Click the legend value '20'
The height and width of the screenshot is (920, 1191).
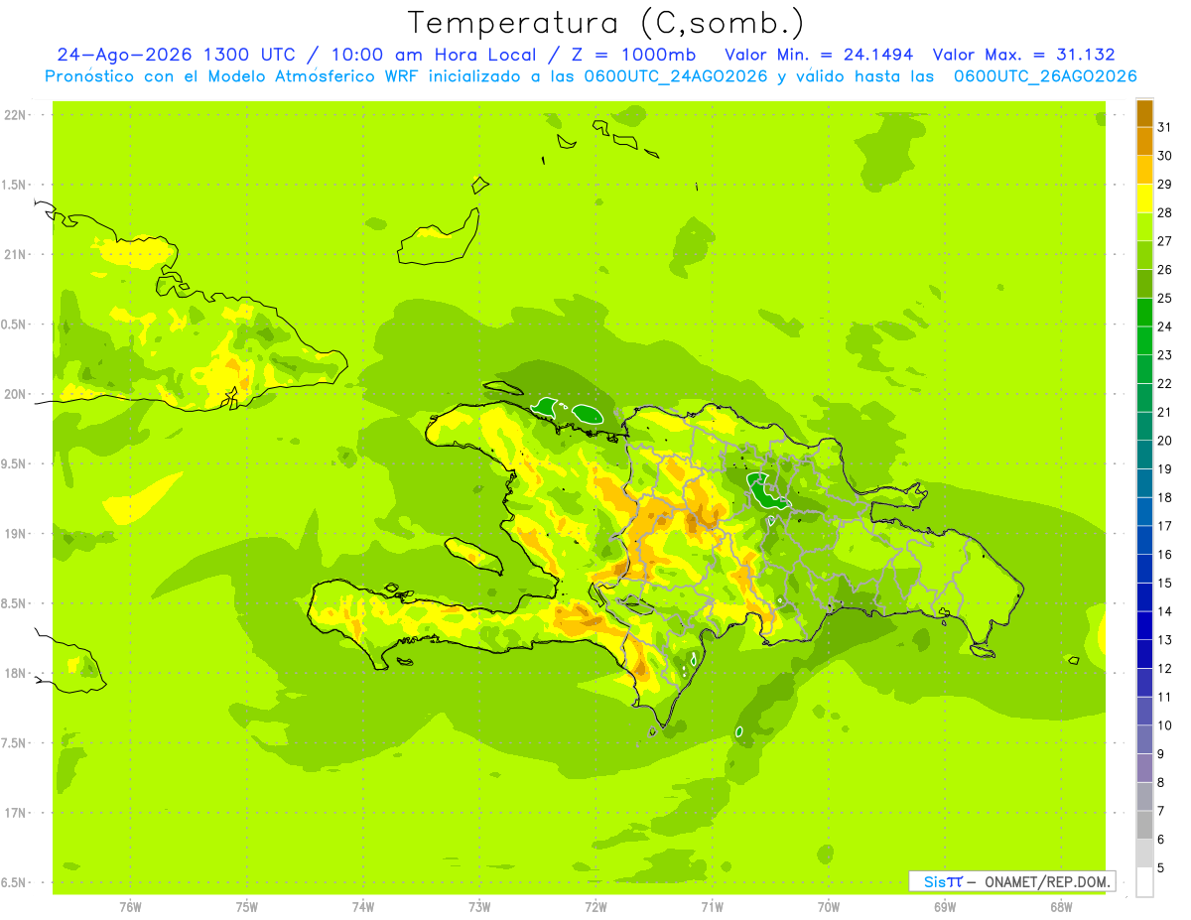(1165, 441)
